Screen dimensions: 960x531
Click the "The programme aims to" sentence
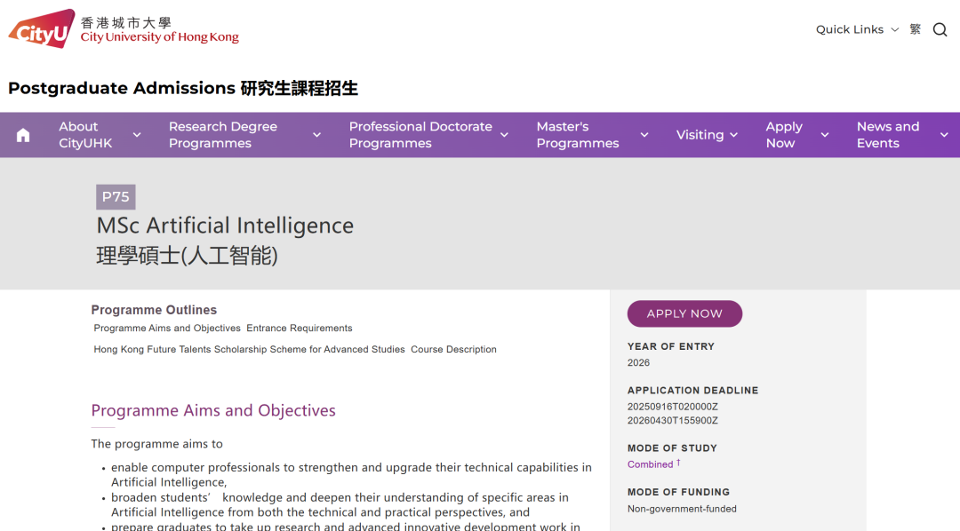click(156, 444)
